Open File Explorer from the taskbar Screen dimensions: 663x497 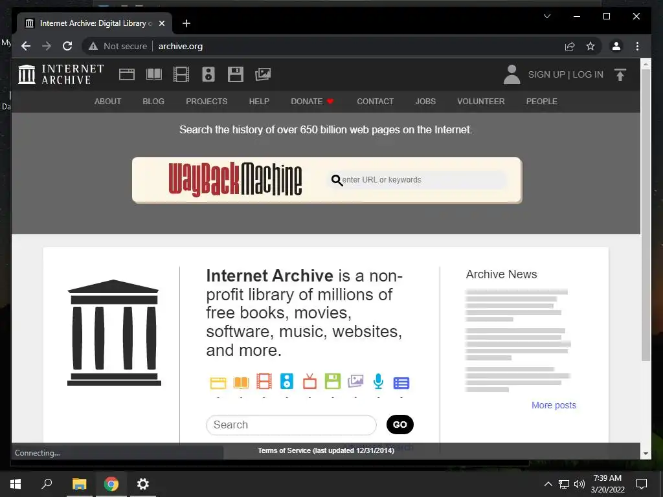click(79, 484)
